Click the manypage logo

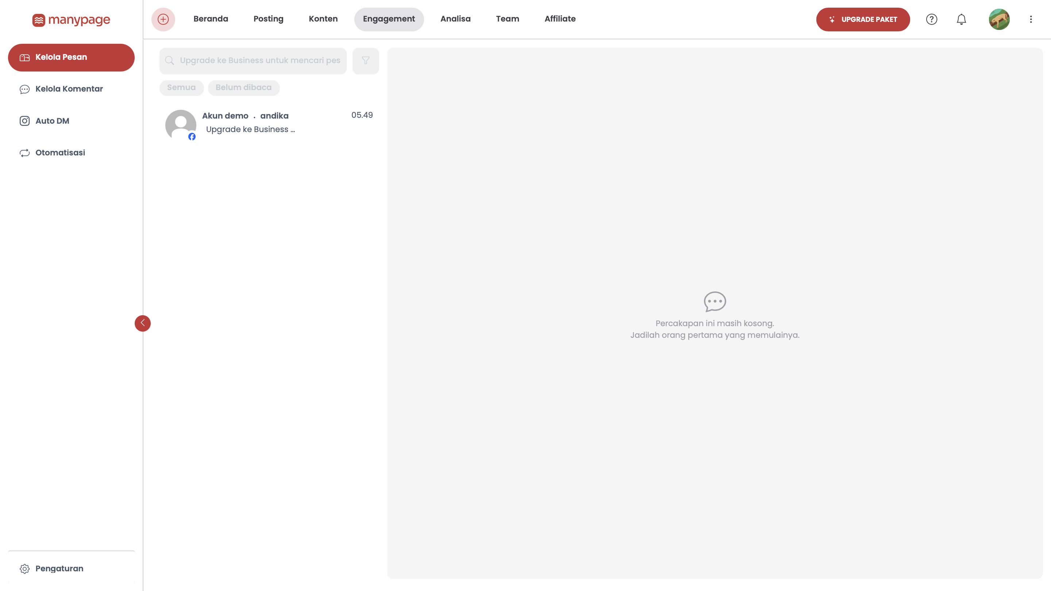pos(71,20)
